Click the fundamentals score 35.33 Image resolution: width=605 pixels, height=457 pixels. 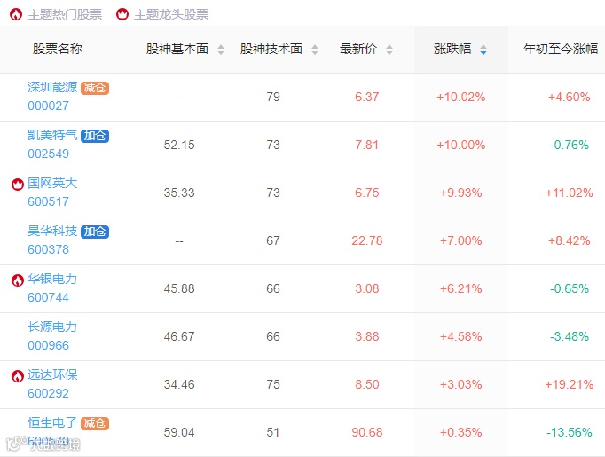coord(179,193)
